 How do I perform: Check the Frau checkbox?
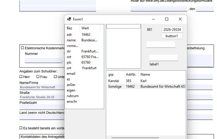(x=38, y=77)
